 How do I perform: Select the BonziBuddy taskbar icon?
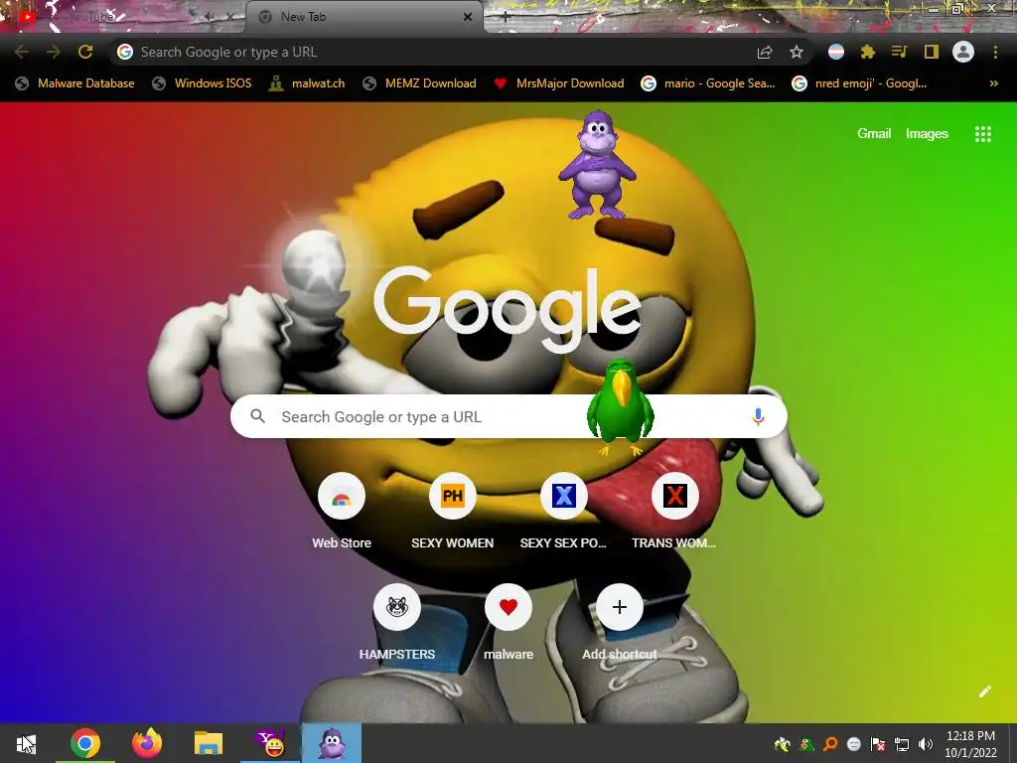(x=332, y=743)
